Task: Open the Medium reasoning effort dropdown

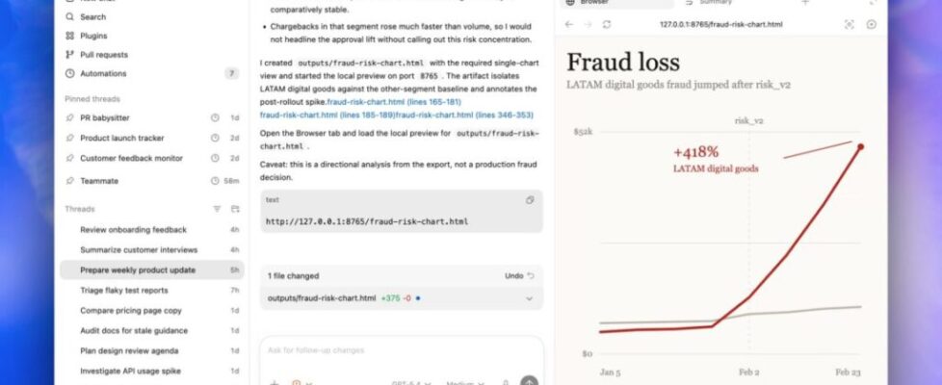Action: click(467, 382)
